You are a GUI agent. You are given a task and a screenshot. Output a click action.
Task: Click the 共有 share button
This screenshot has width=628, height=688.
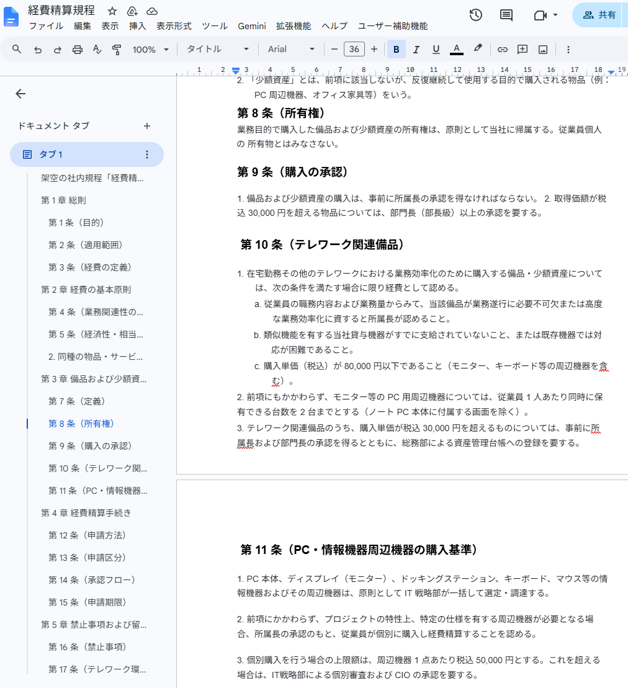(599, 15)
